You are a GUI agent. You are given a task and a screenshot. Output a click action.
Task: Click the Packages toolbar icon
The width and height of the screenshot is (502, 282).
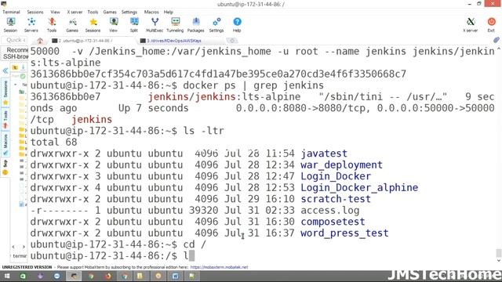195,24
